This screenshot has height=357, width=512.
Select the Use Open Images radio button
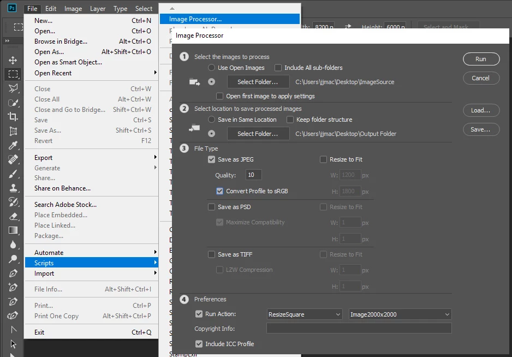point(212,68)
